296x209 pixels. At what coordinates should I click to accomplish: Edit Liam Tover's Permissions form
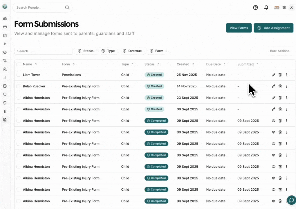pyautogui.click(x=273, y=75)
